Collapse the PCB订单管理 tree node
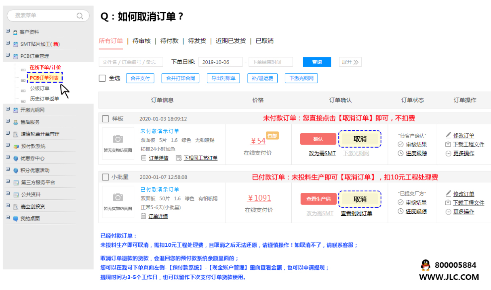 tap(8, 56)
